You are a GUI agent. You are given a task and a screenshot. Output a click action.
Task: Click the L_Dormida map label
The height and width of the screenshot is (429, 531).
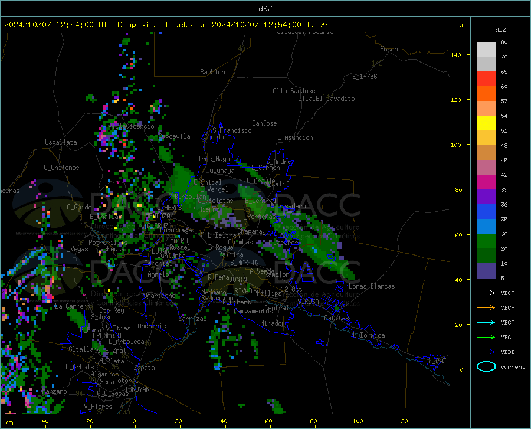pos(368,335)
